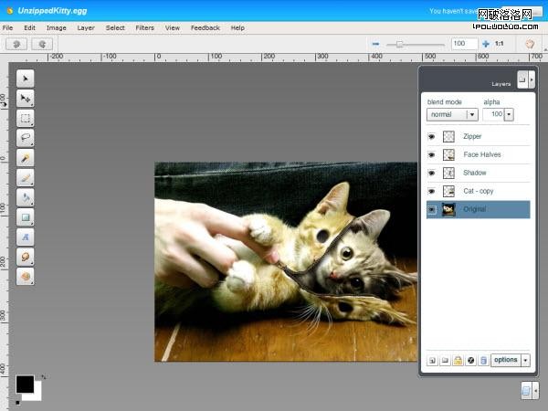Click the delete layer trash icon
The image size is (548, 411).
[483, 360]
